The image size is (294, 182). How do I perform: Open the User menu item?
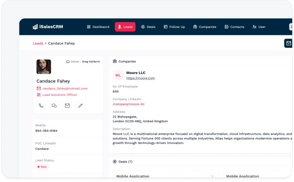[x=259, y=27]
